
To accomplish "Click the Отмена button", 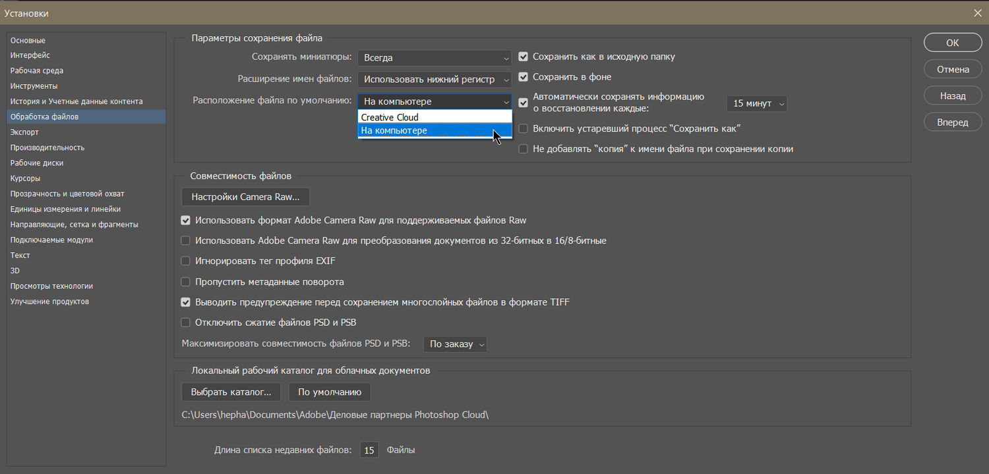I will pyautogui.click(x=953, y=69).
